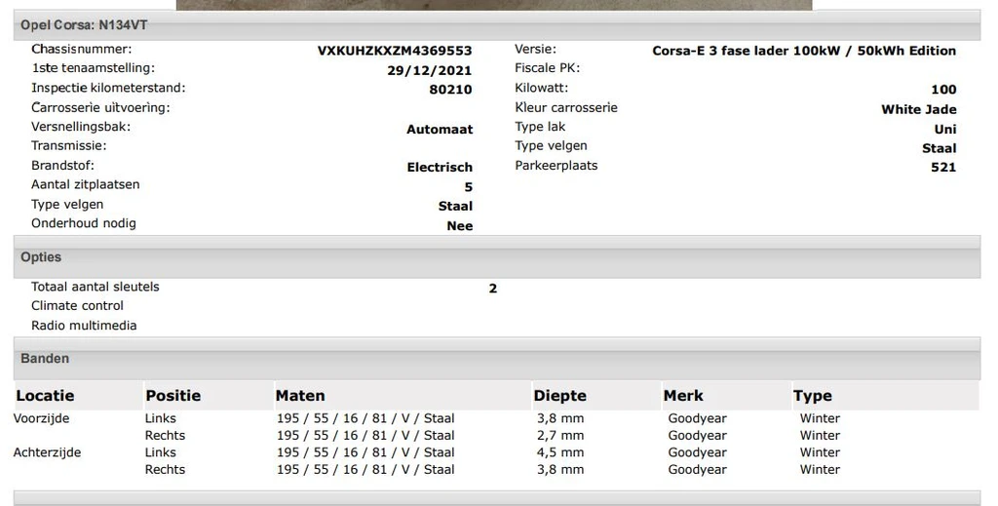Select the seat count value 5

[469, 187]
